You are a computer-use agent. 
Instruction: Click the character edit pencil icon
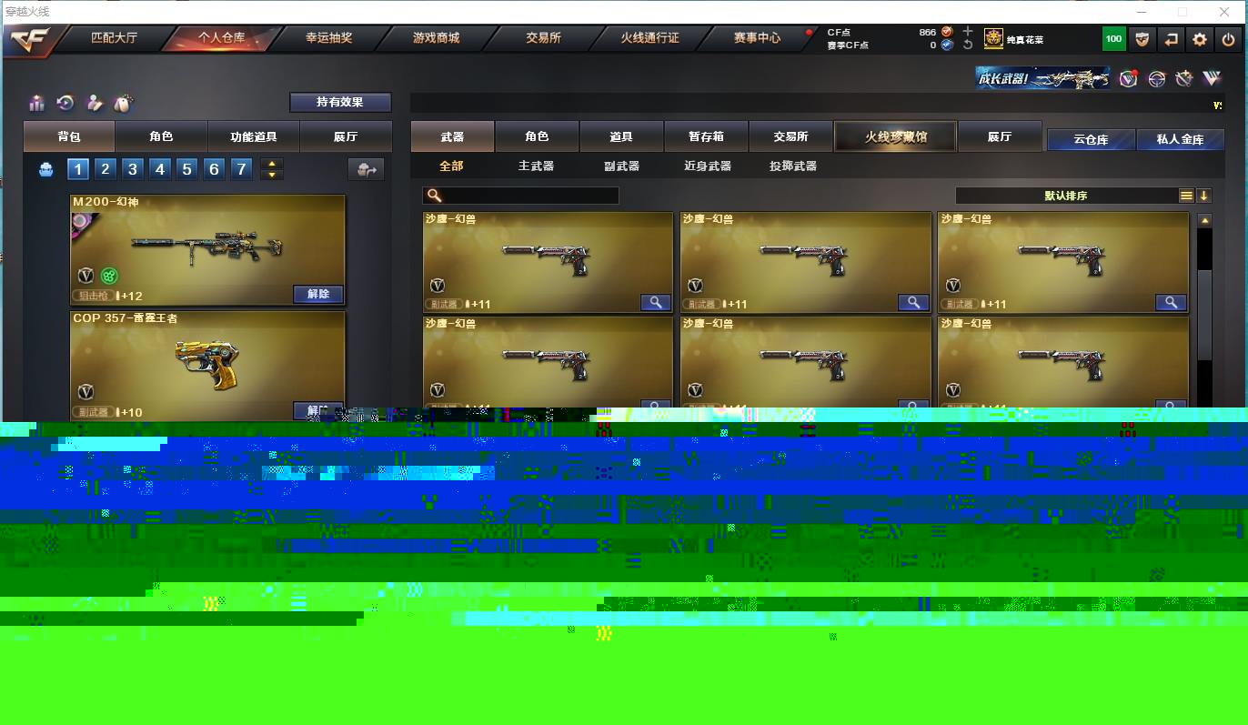(x=95, y=103)
